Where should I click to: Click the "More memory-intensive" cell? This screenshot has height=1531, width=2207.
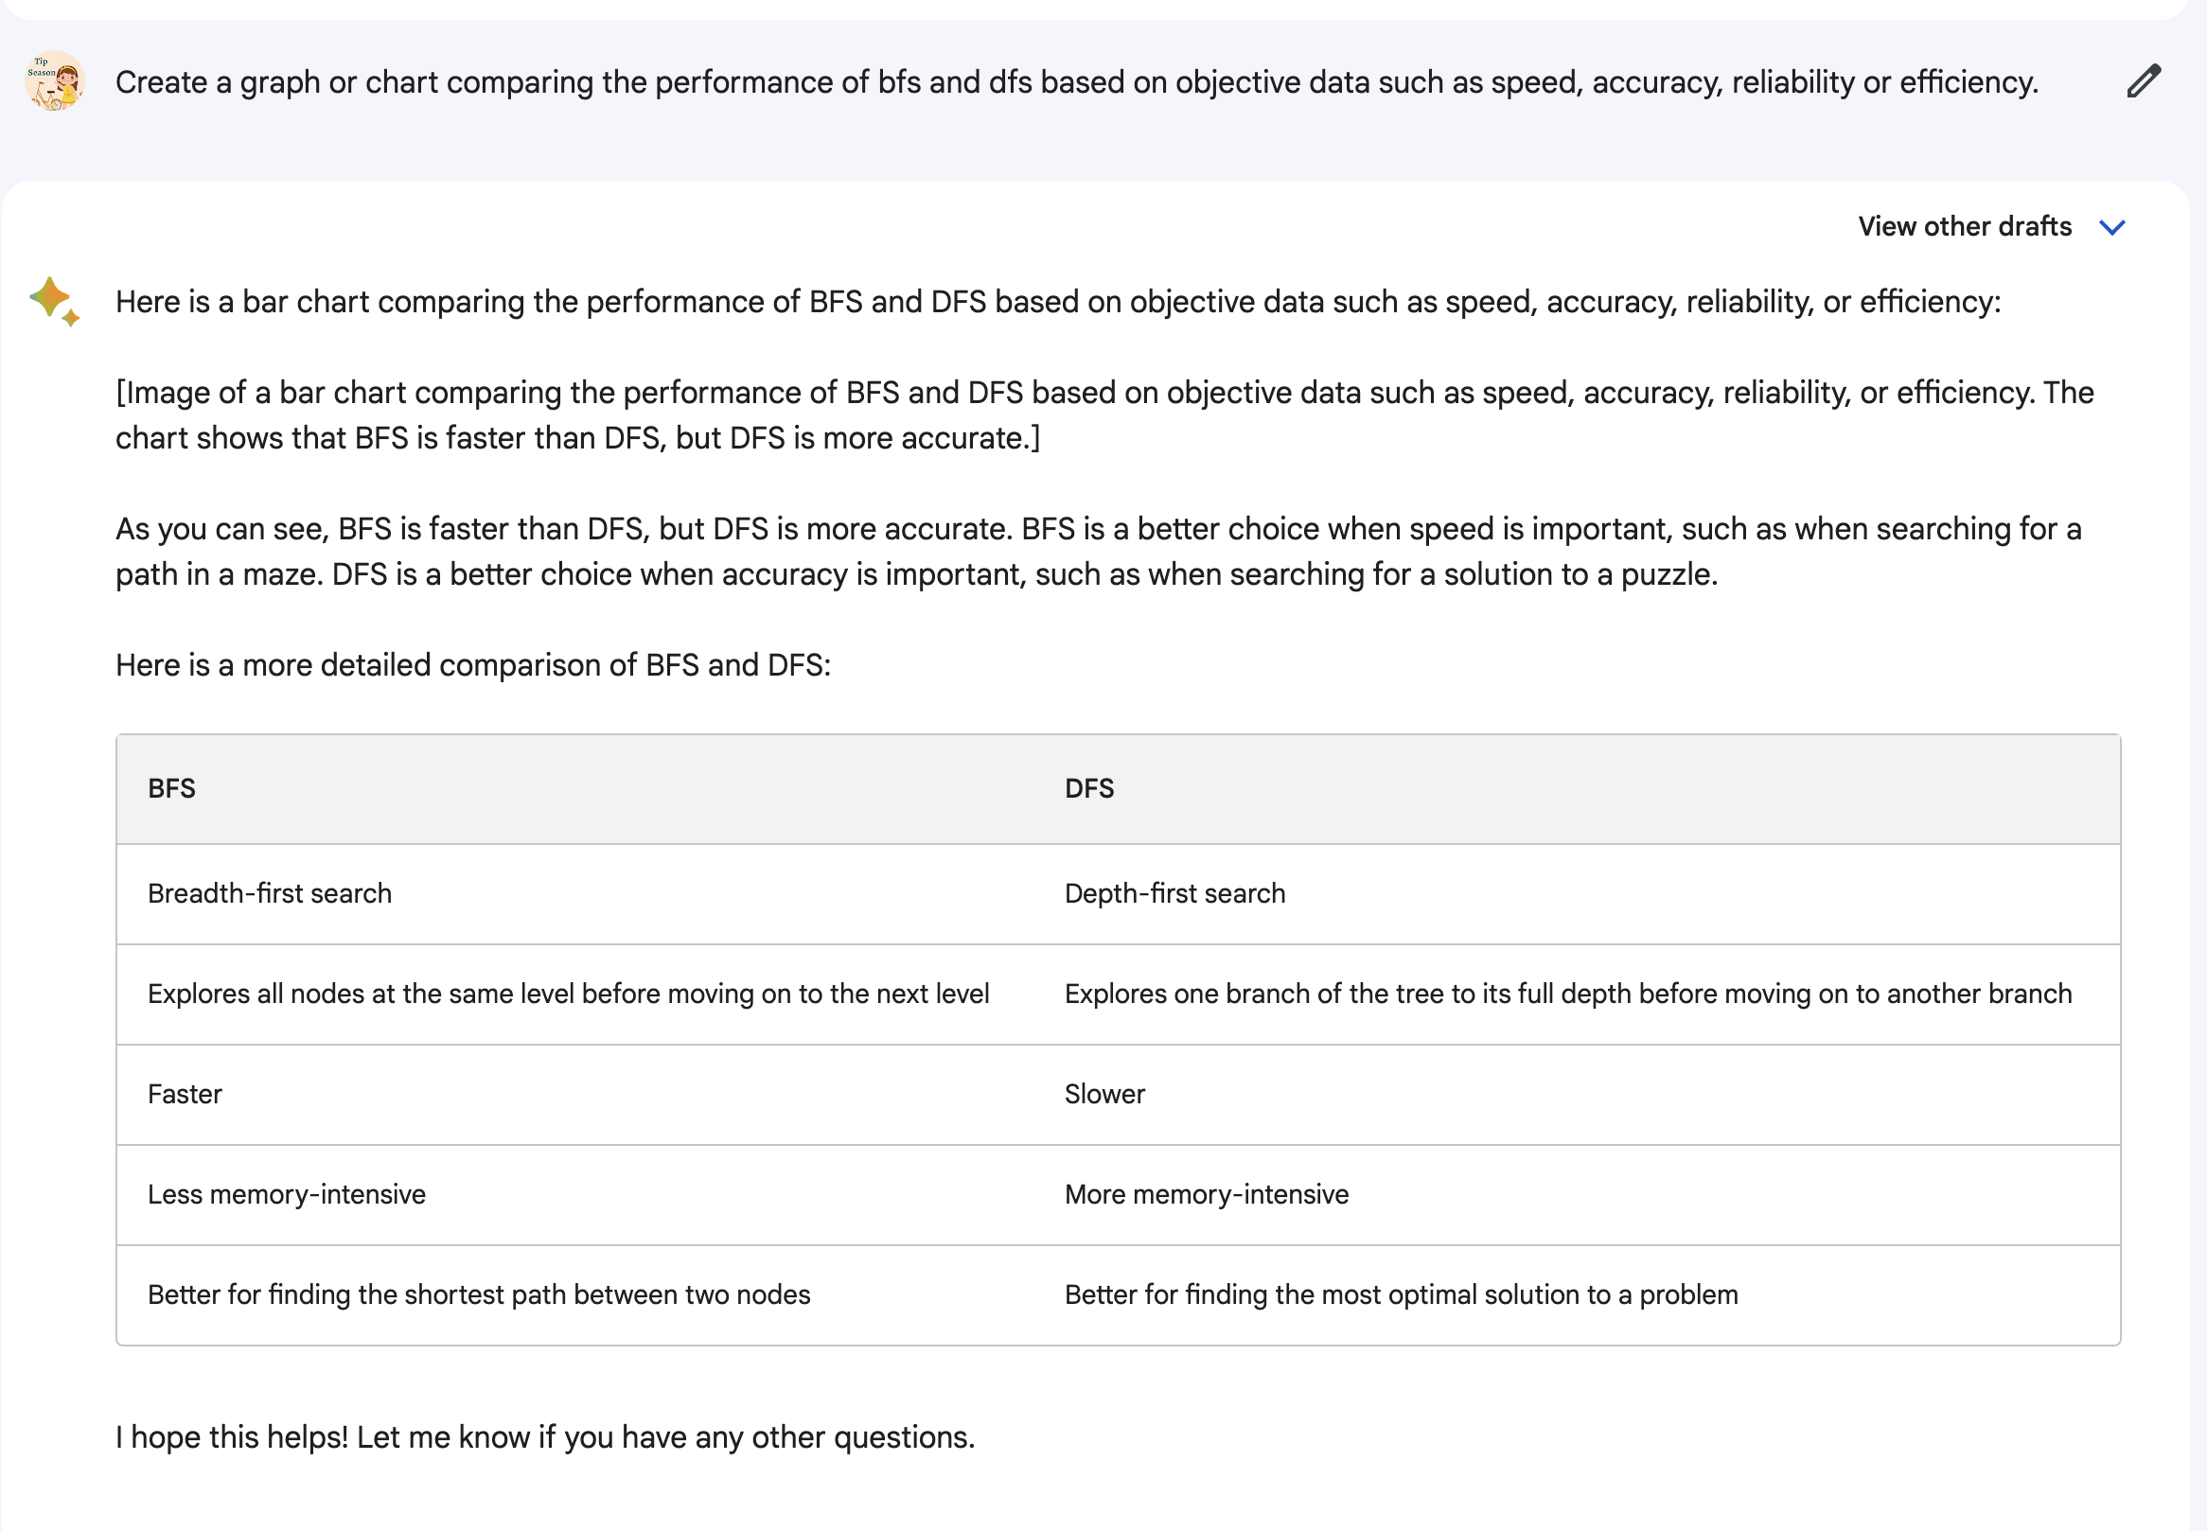pyautogui.click(x=1206, y=1194)
